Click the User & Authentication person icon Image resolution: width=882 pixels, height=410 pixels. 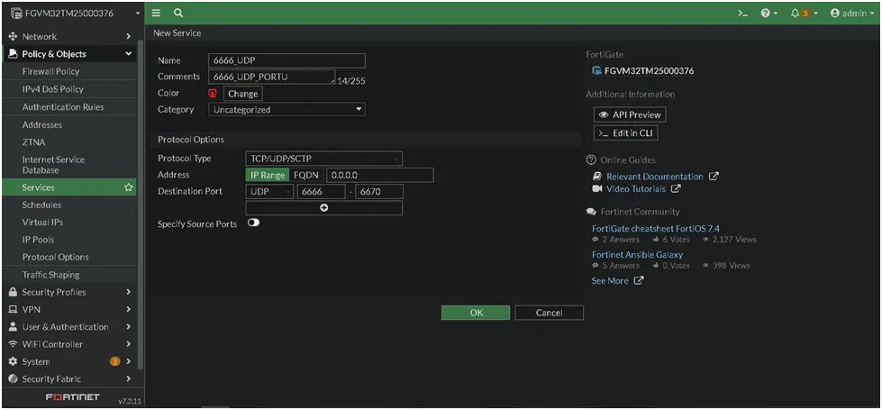[x=14, y=327]
